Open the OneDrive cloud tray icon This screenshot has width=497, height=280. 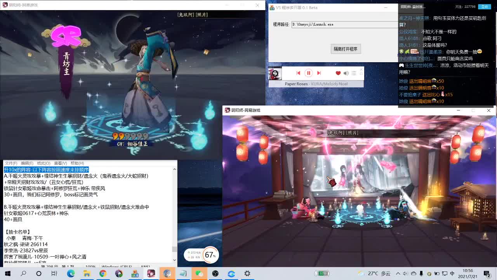pyautogui.click(x=414, y=273)
